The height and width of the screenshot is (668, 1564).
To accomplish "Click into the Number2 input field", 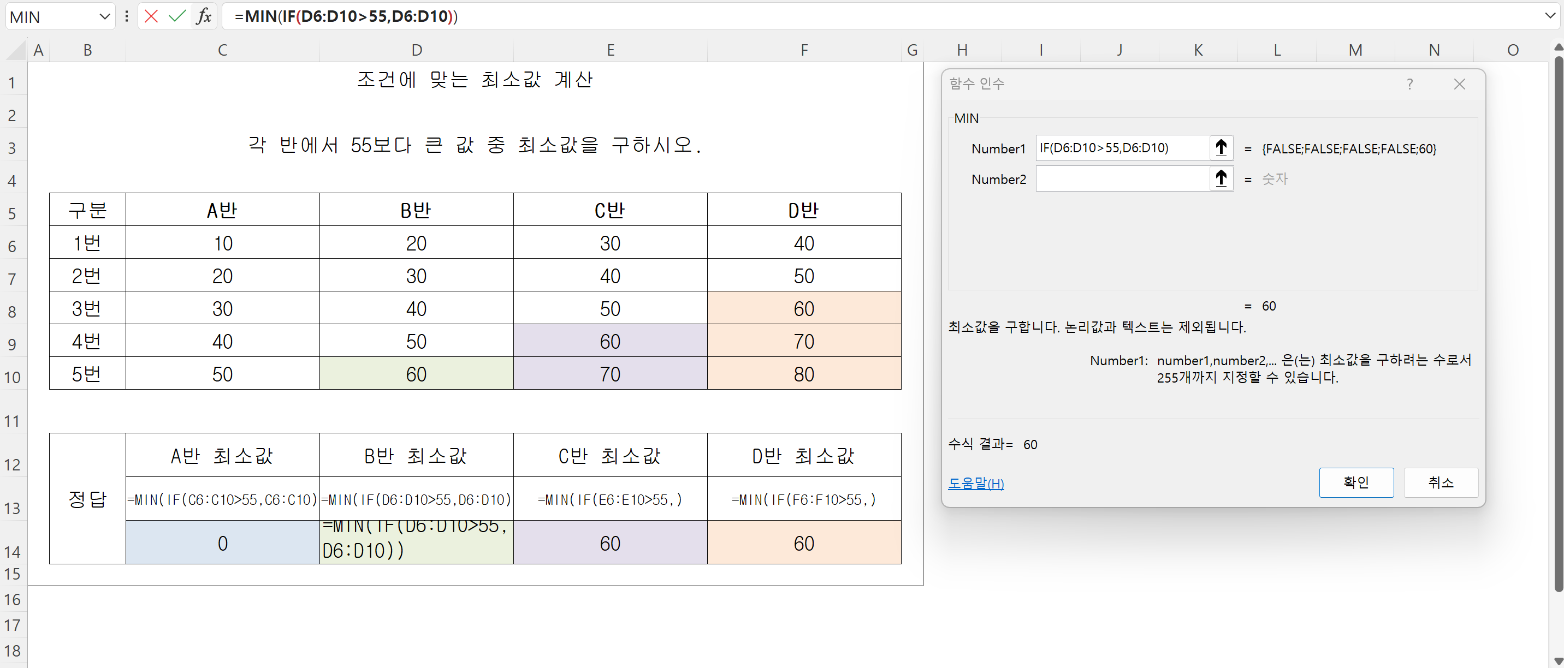I will [1122, 179].
